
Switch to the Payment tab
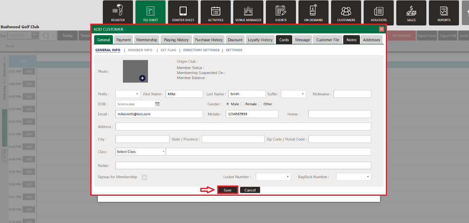124,40
